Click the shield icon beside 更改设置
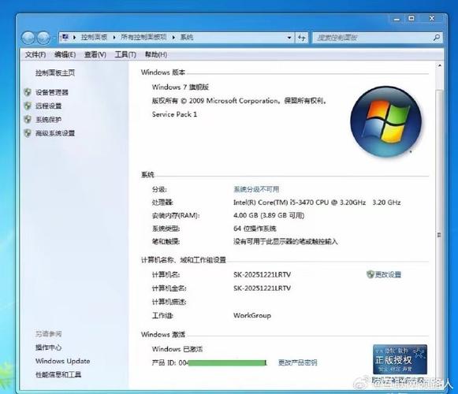This screenshot has height=394, width=458. 370,274
